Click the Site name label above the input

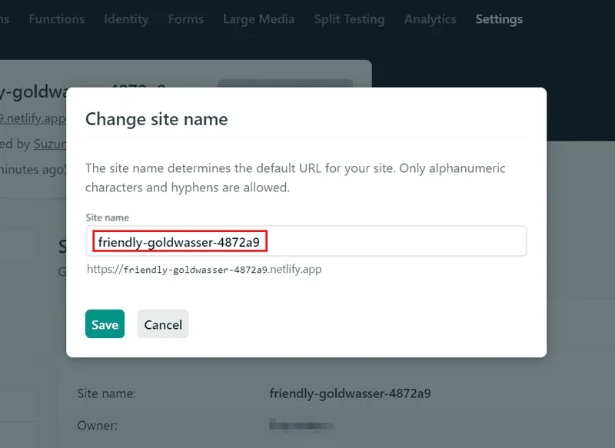[108, 217]
